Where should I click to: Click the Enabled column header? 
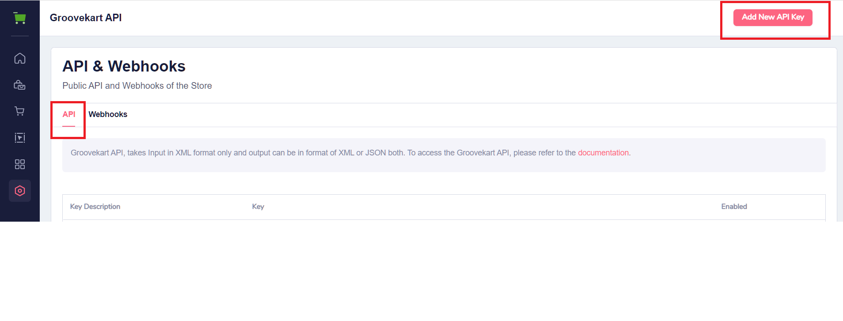point(734,207)
